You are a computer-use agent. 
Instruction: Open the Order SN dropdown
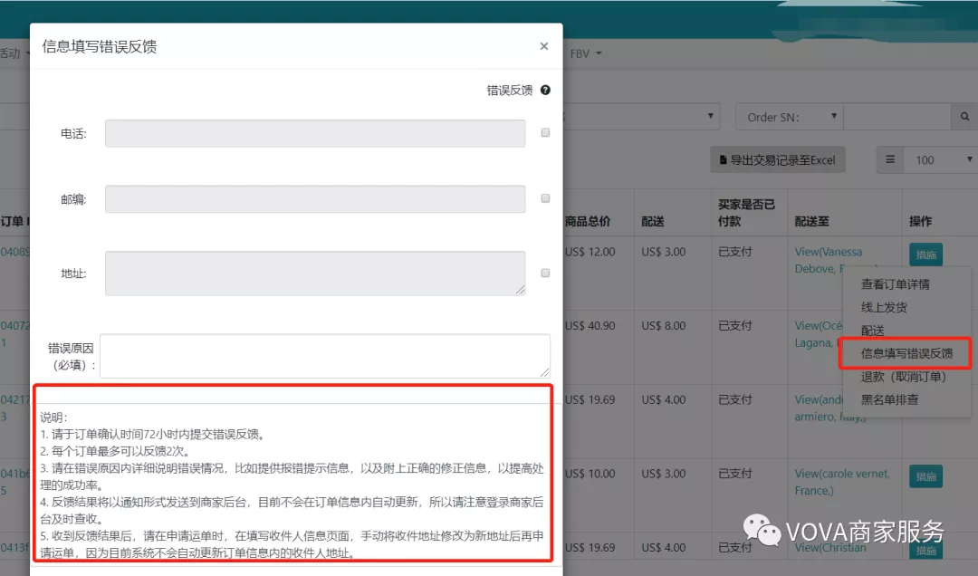[790, 117]
